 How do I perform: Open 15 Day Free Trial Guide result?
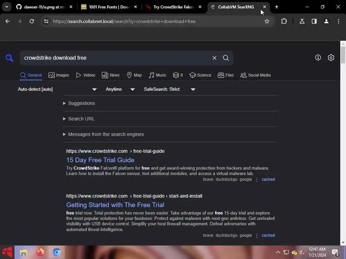pos(100,160)
